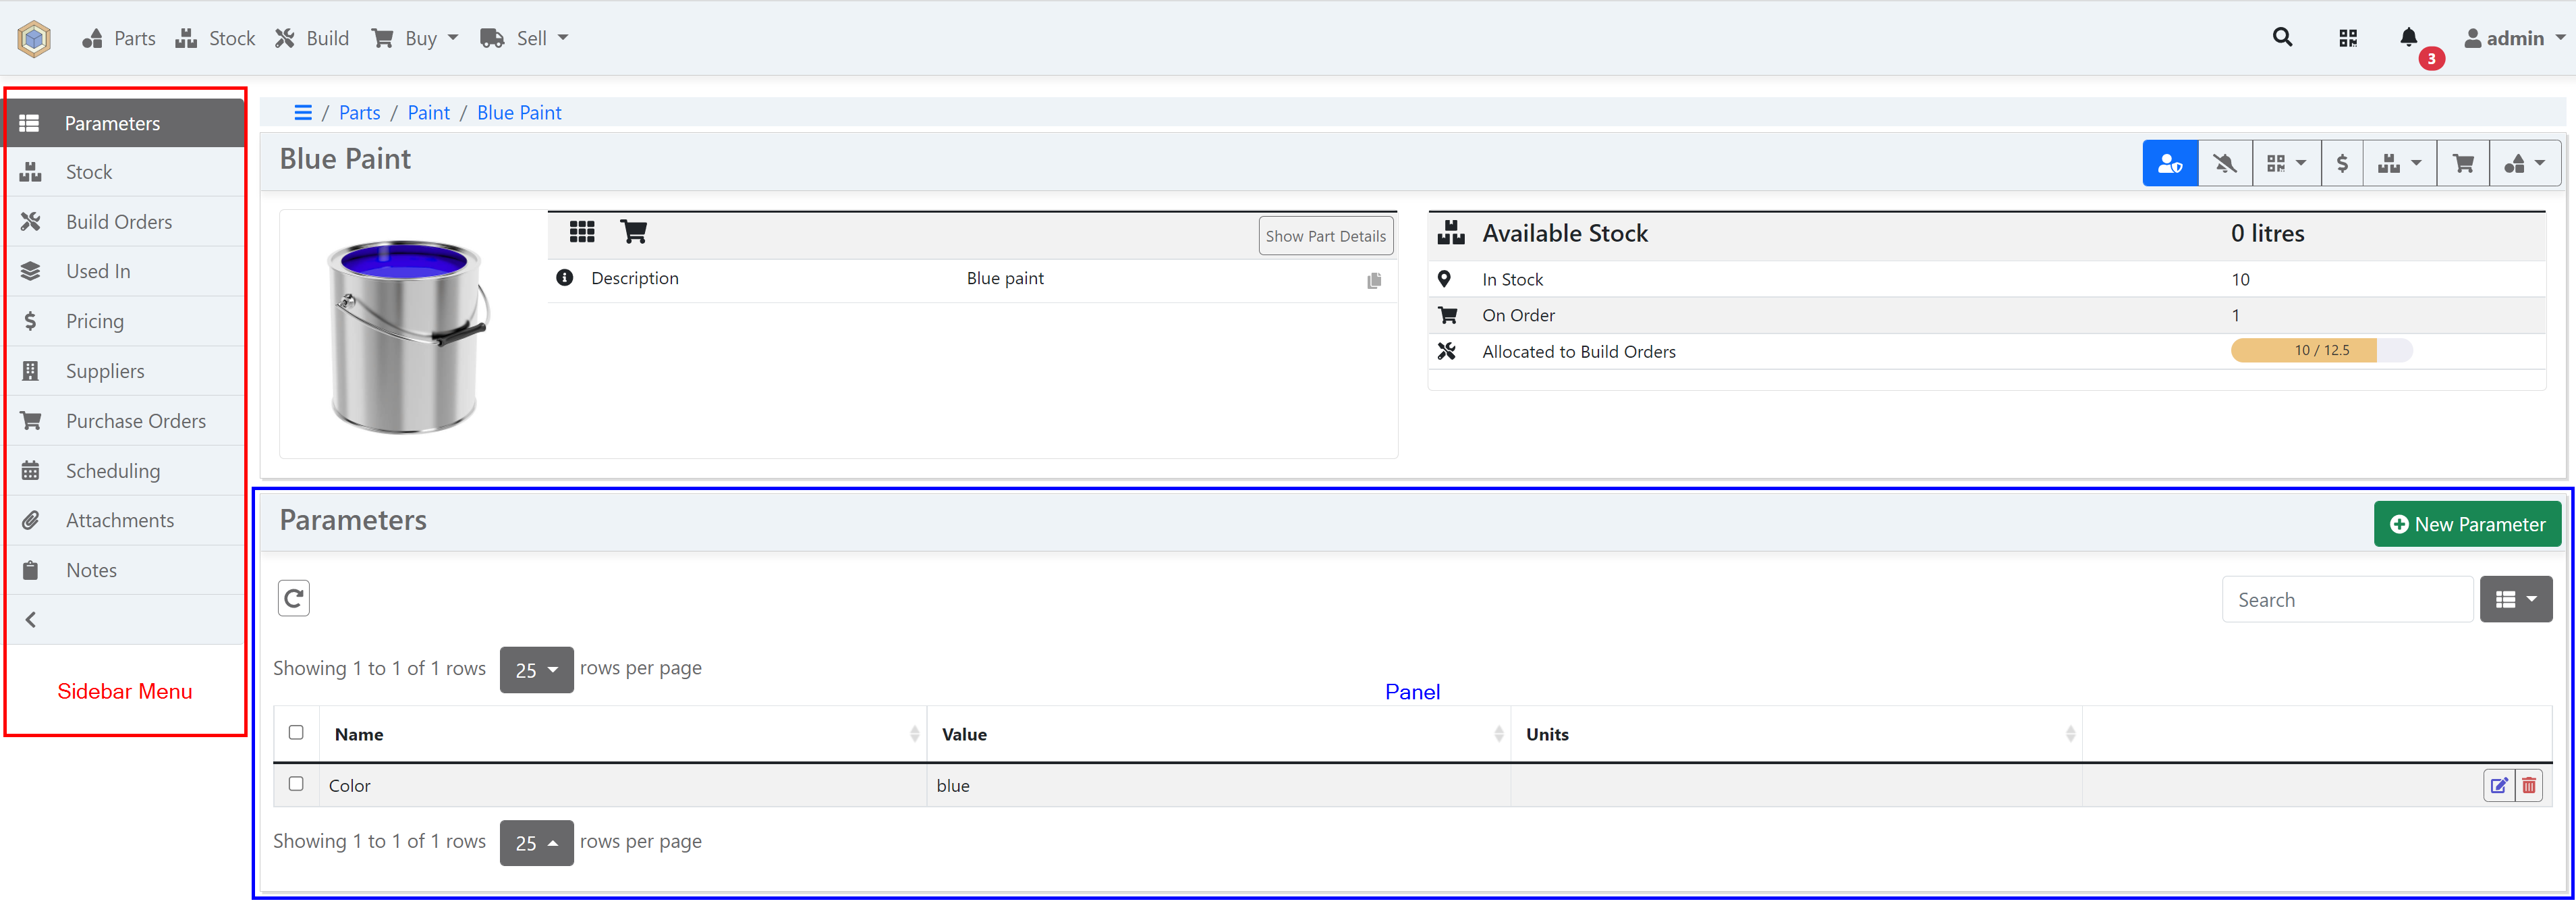Reload the parameters table
This screenshot has height=914, width=2576.
coord(293,598)
